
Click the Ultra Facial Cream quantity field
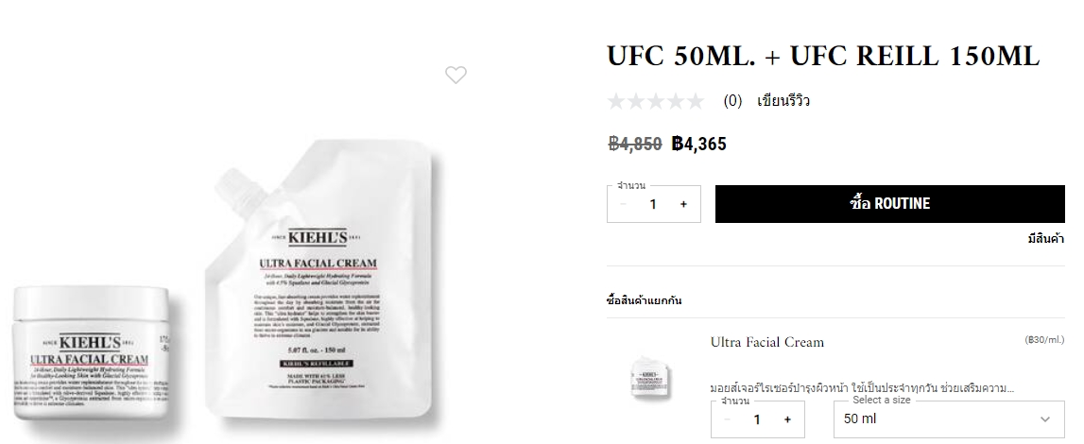pyautogui.click(x=757, y=419)
